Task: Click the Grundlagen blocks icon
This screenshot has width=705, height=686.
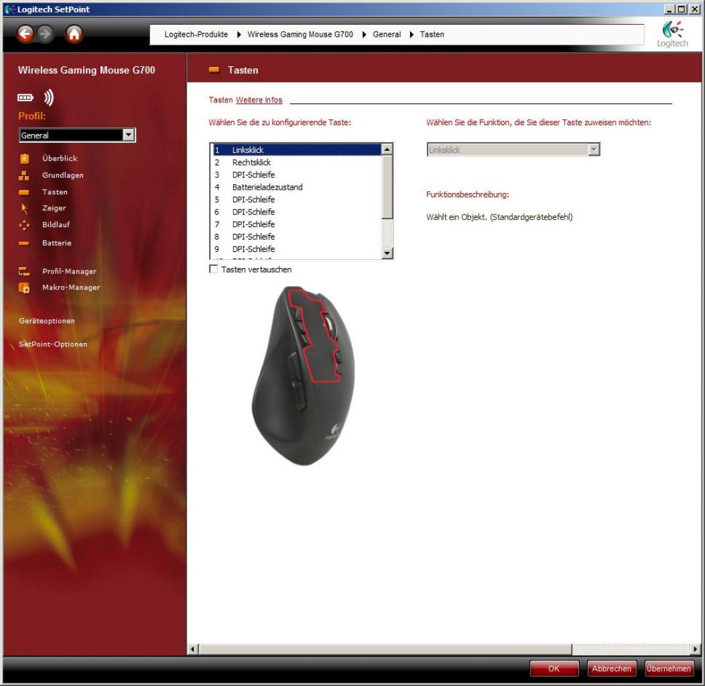Action: 24,176
